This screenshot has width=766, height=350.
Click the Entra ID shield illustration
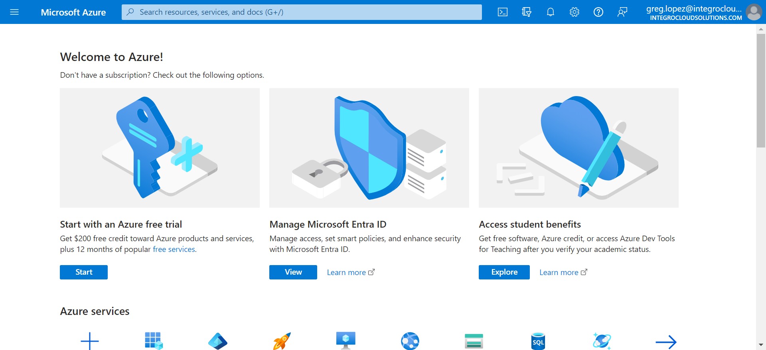[x=369, y=148]
